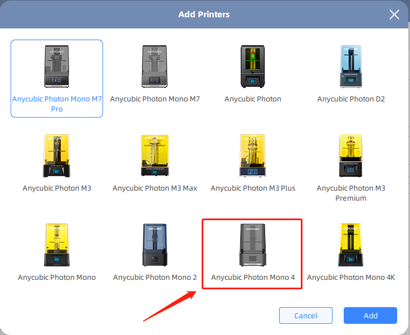
Task: Cancel the Add Printers dialog
Action: [x=306, y=315]
